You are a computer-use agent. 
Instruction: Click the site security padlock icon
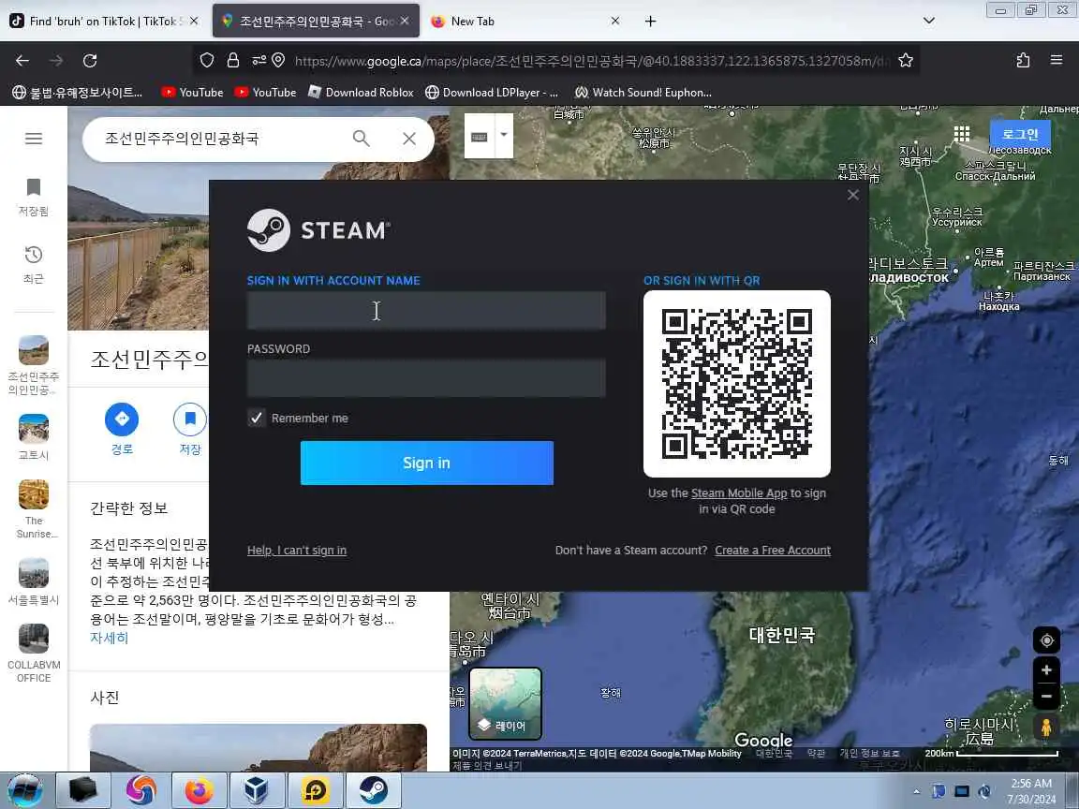[x=232, y=61]
